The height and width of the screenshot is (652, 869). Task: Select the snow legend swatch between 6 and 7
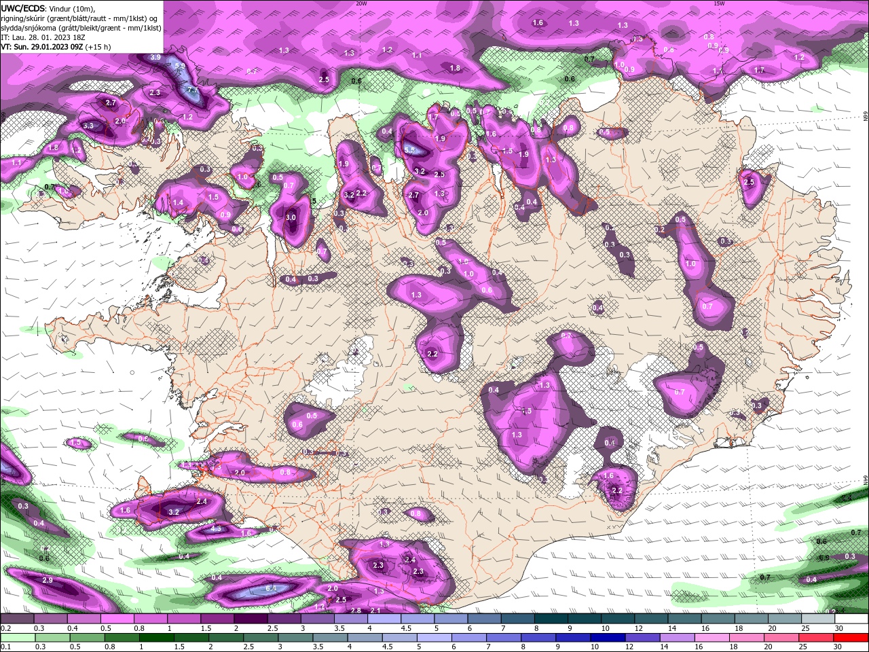point(484,619)
